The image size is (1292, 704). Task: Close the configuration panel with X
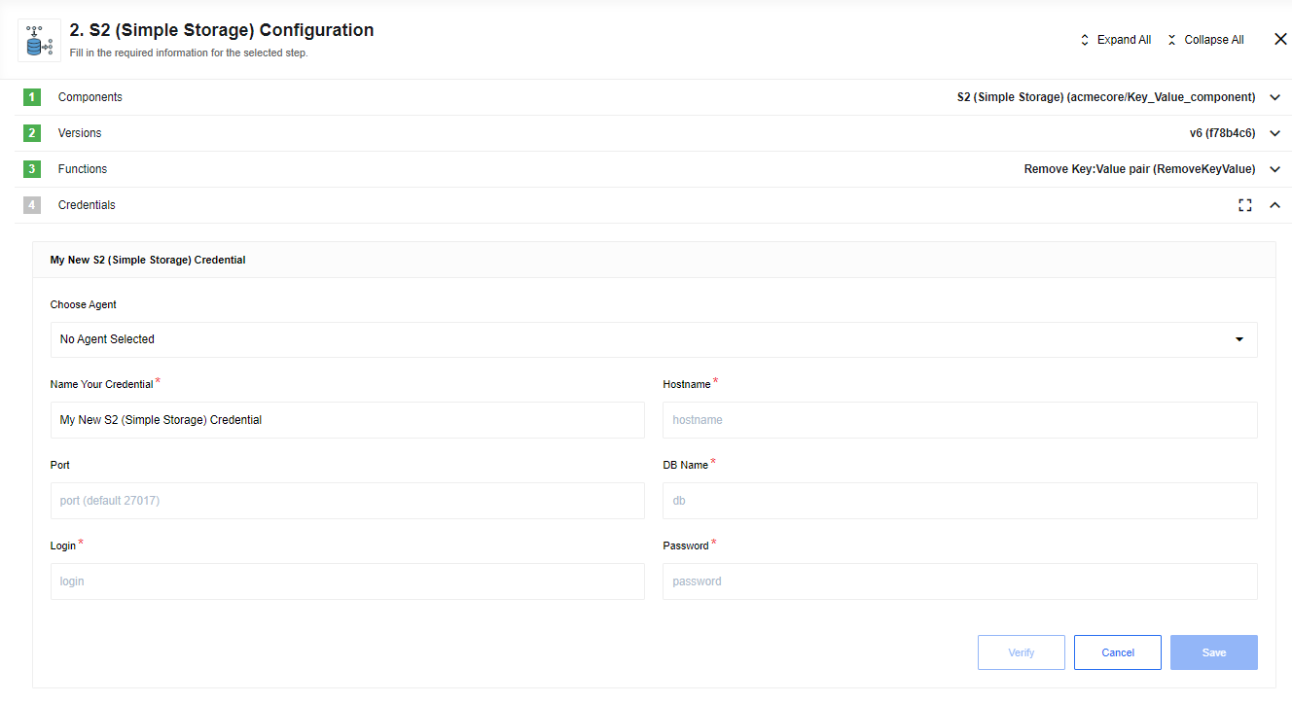(x=1279, y=39)
